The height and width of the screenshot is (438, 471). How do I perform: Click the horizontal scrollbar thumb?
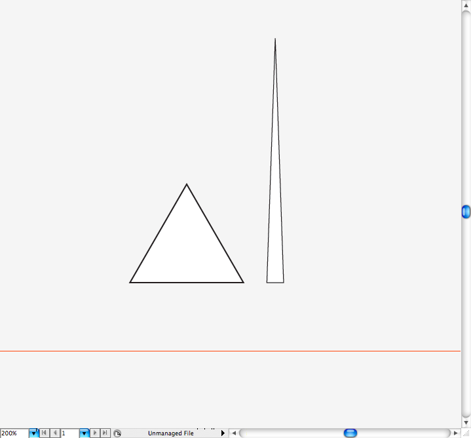tap(350, 433)
